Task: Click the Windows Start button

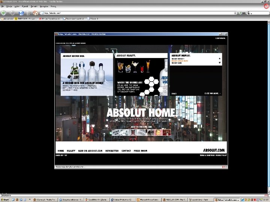Action: point(5,200)
